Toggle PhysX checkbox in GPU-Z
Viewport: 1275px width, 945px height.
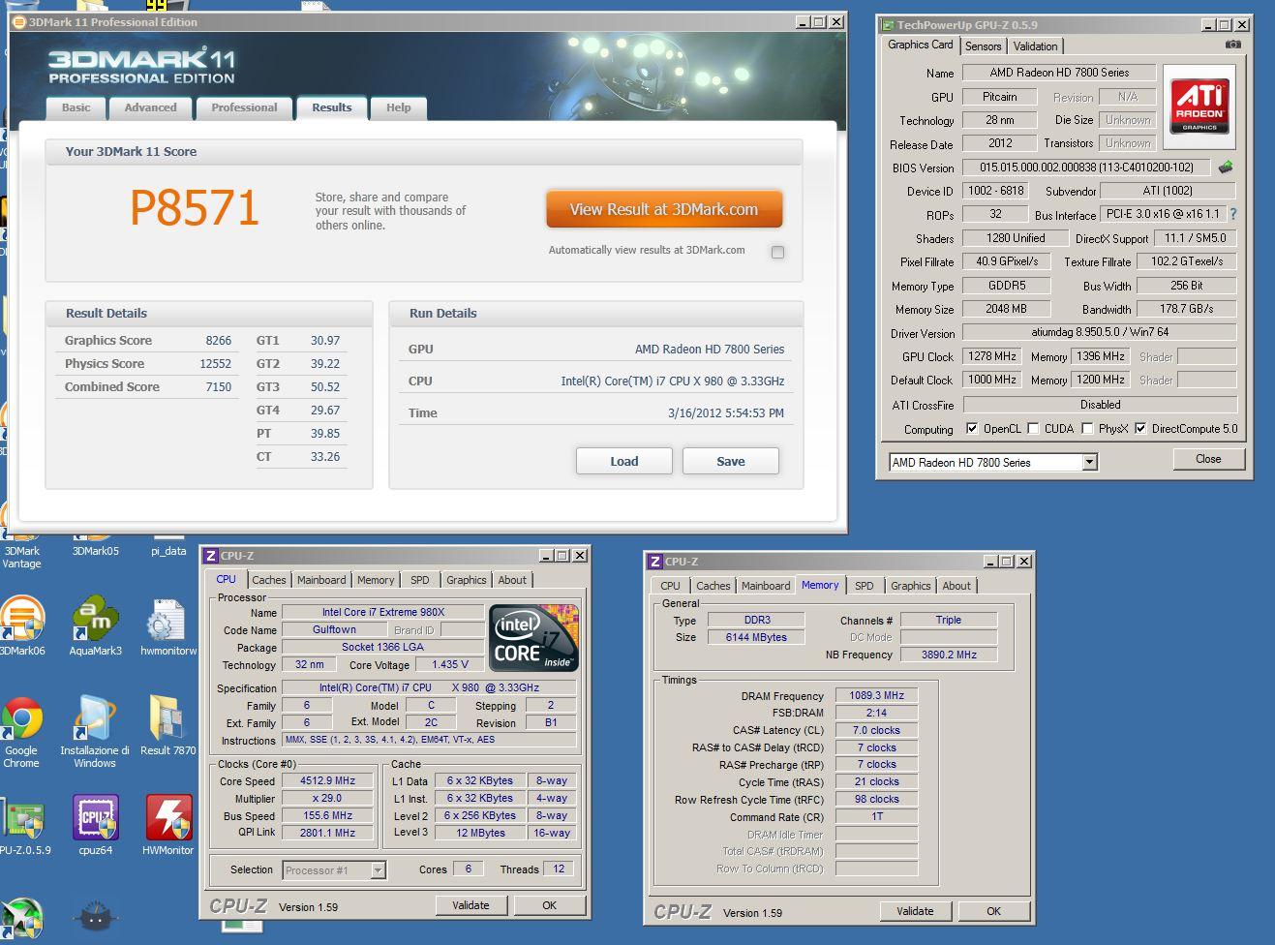(1087, 429)
